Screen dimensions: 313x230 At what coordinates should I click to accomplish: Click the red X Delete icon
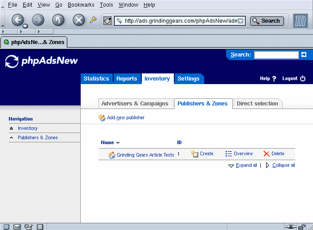[x=267, y=154]
